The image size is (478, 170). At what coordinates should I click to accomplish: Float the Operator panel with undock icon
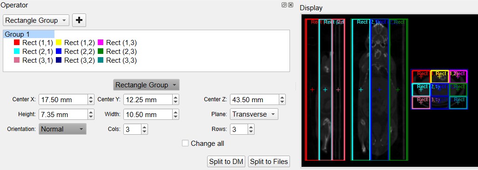pyautogui.click(x=284, y=5)
